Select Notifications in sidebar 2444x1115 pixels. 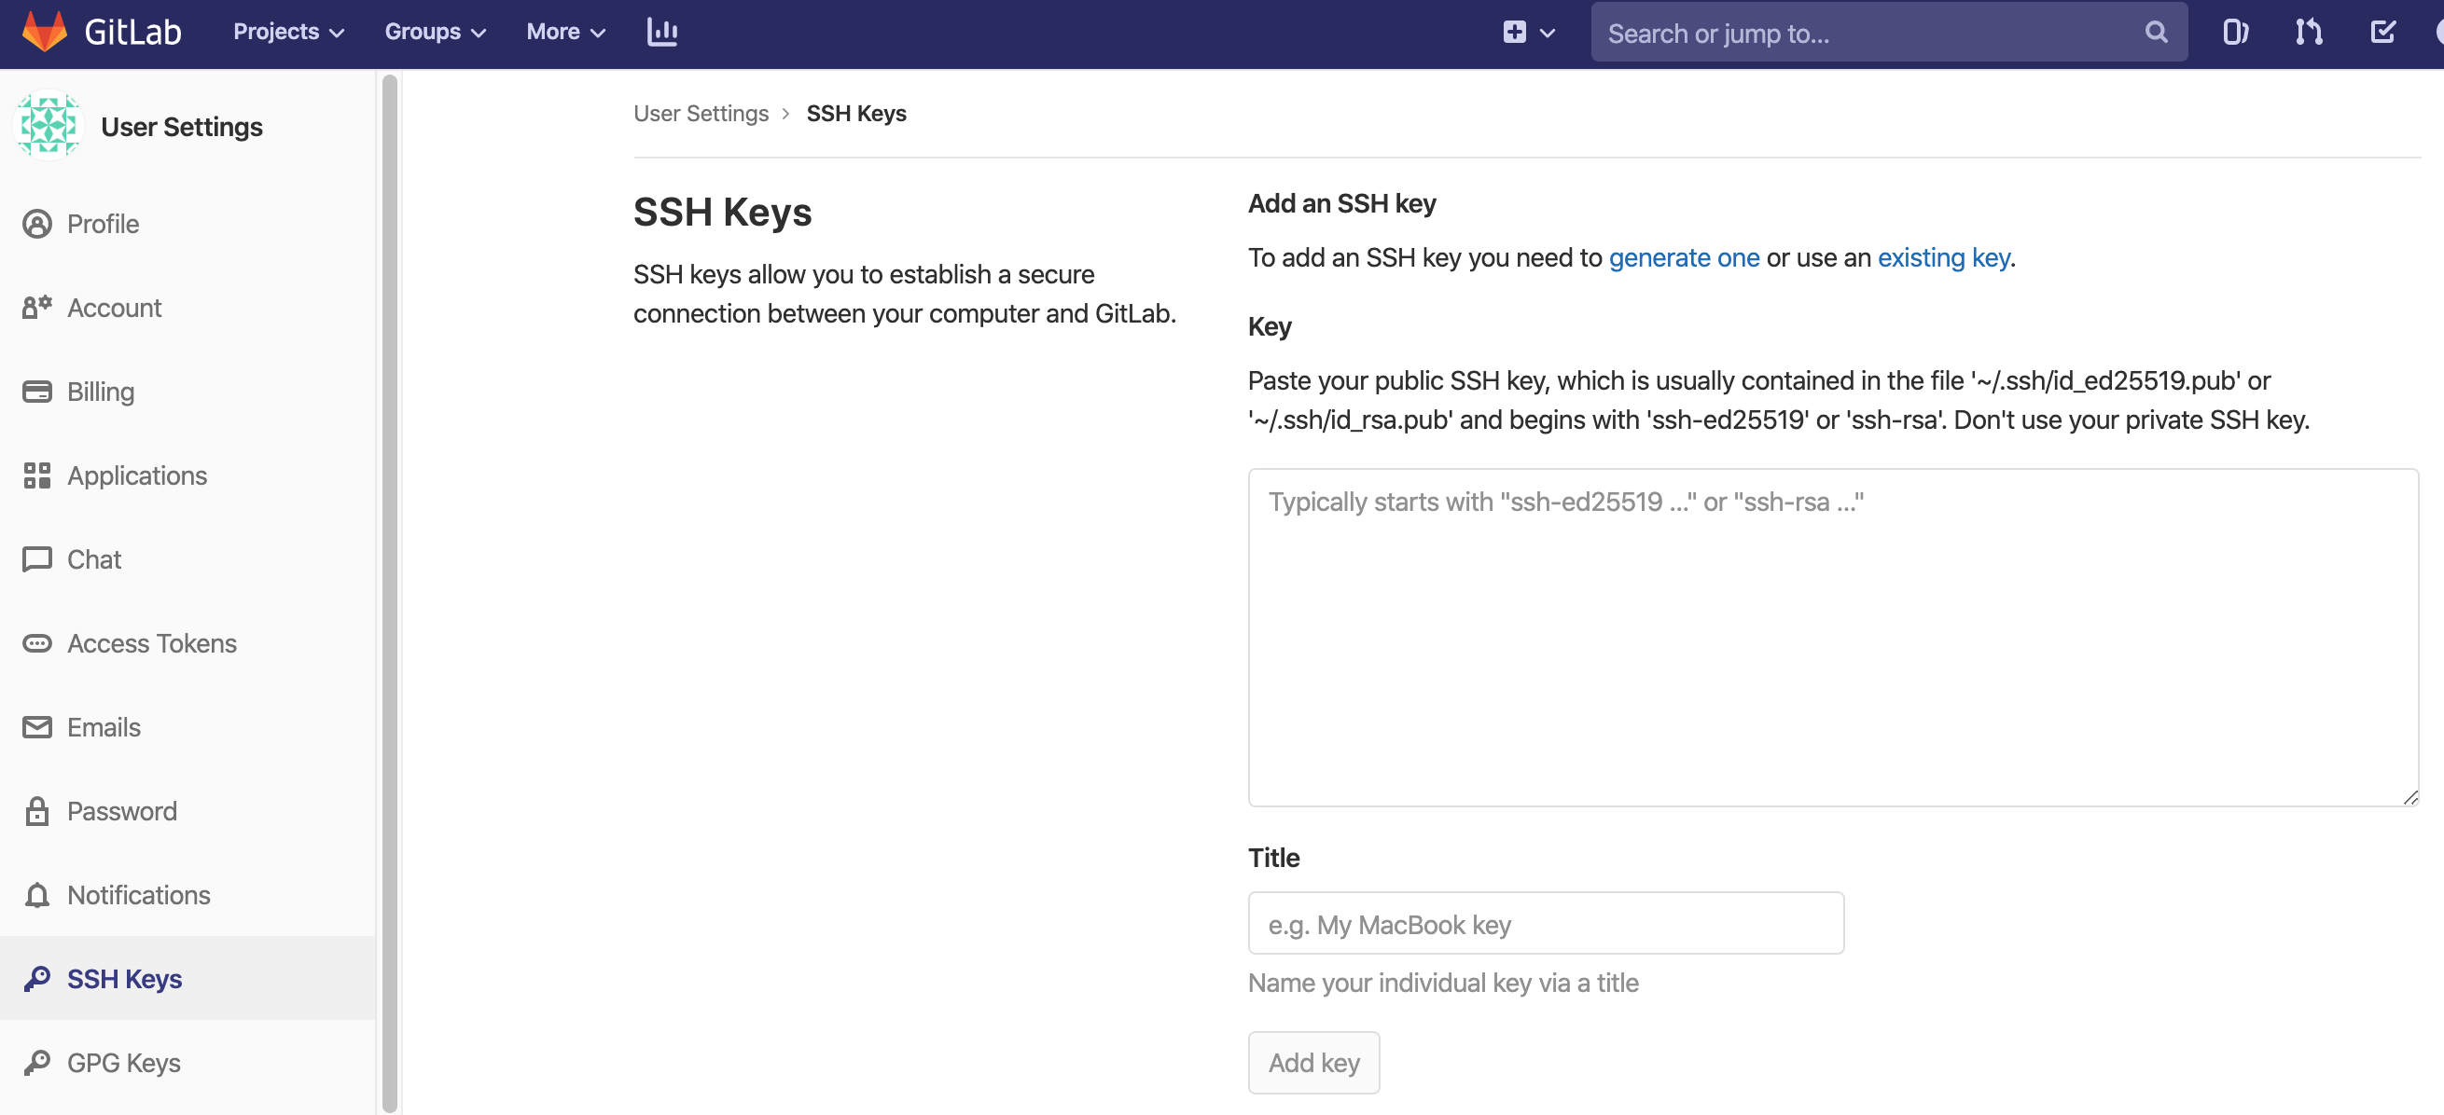point(138,894)
